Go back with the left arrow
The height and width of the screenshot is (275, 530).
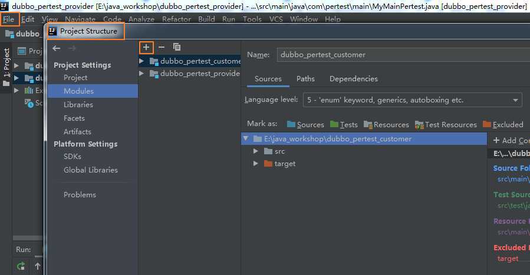[x=57, y=48]
